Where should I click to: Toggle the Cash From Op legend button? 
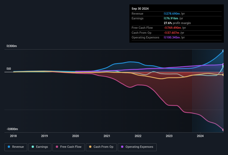[x=101, y=147]
